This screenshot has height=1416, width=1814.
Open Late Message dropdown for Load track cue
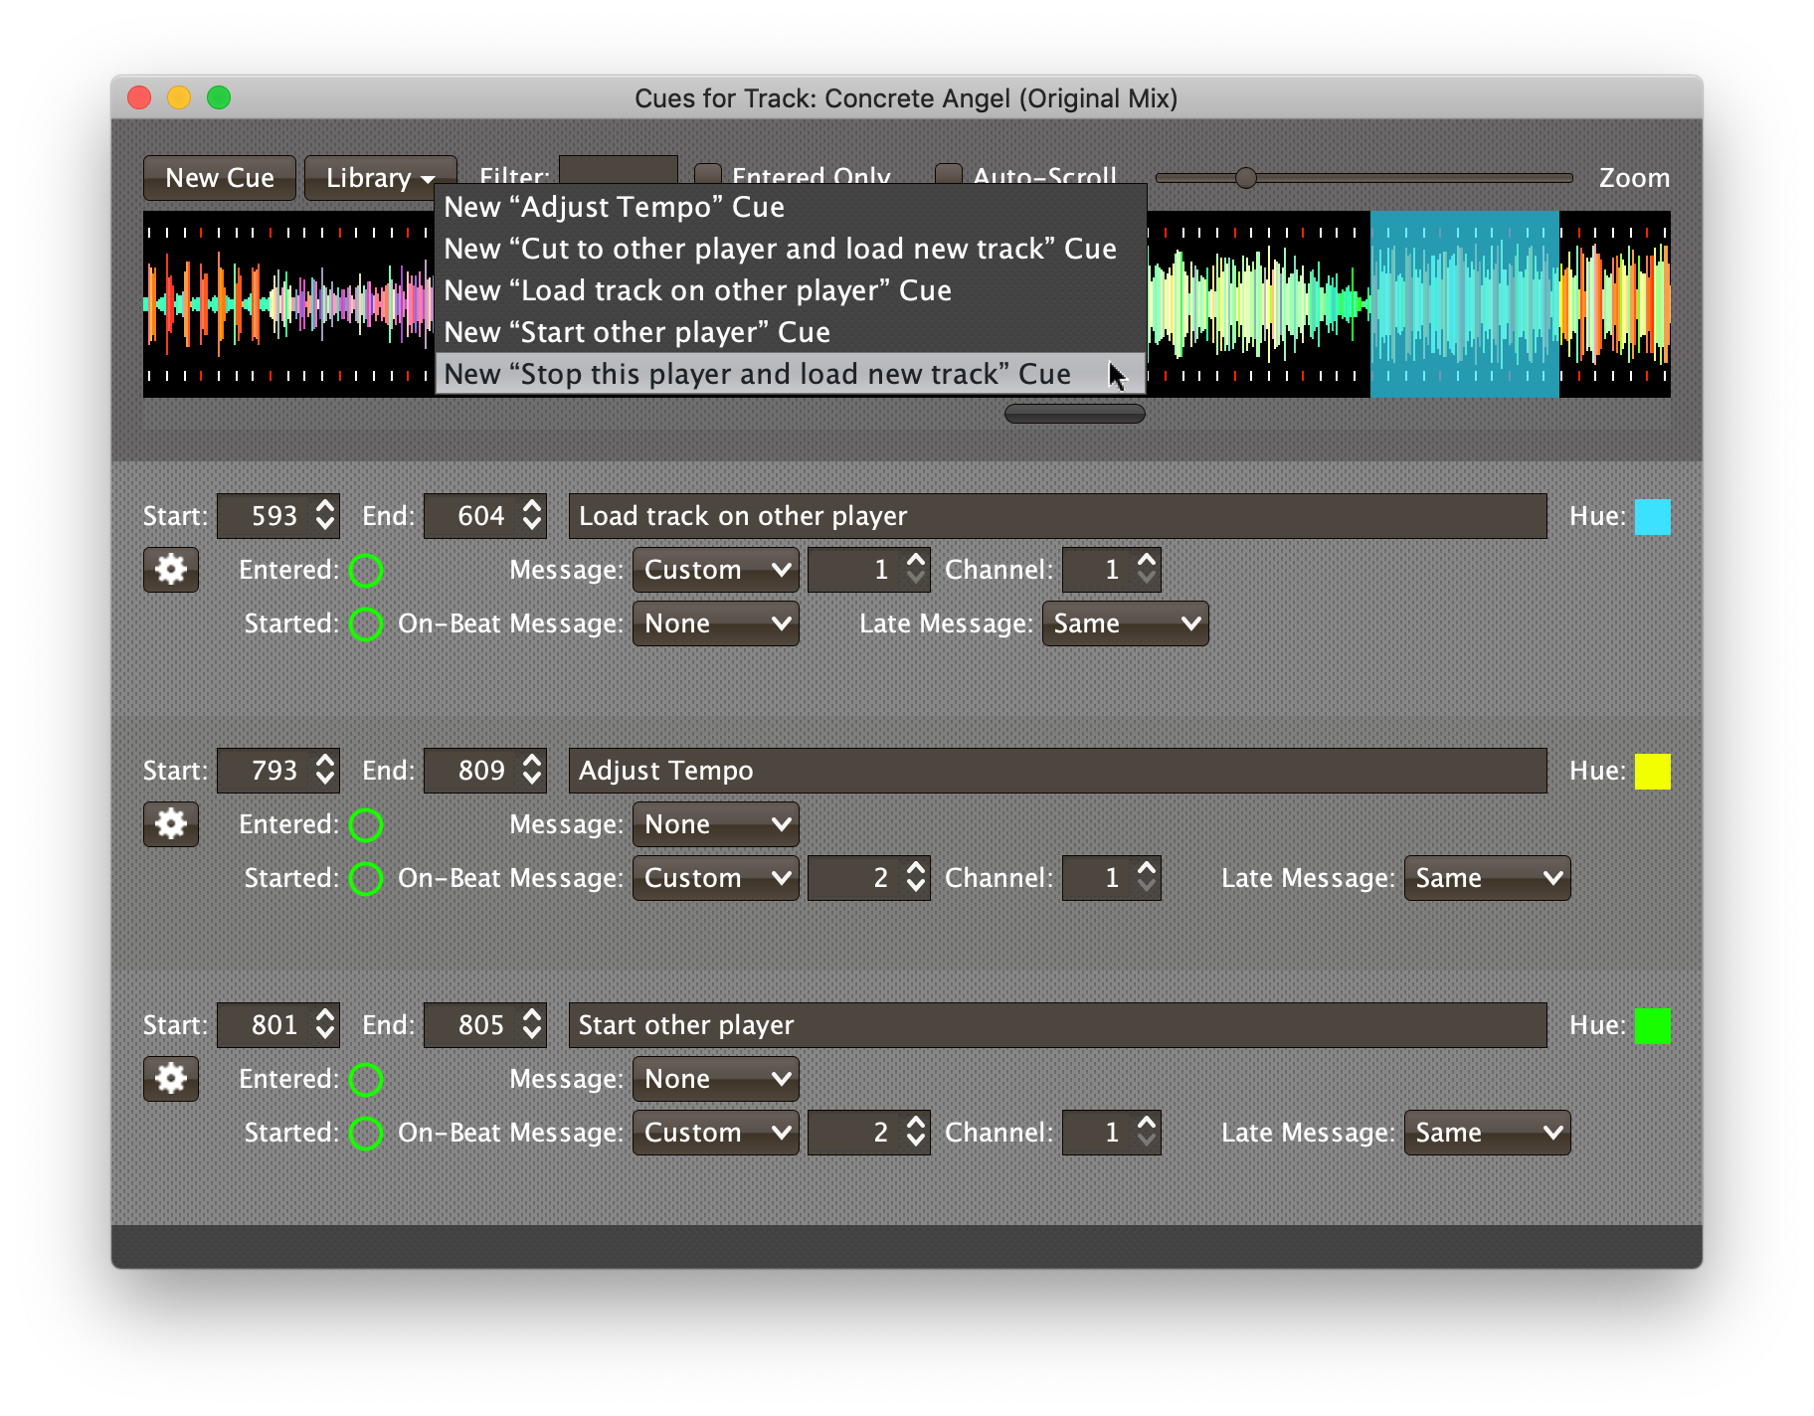[1125, 623]
